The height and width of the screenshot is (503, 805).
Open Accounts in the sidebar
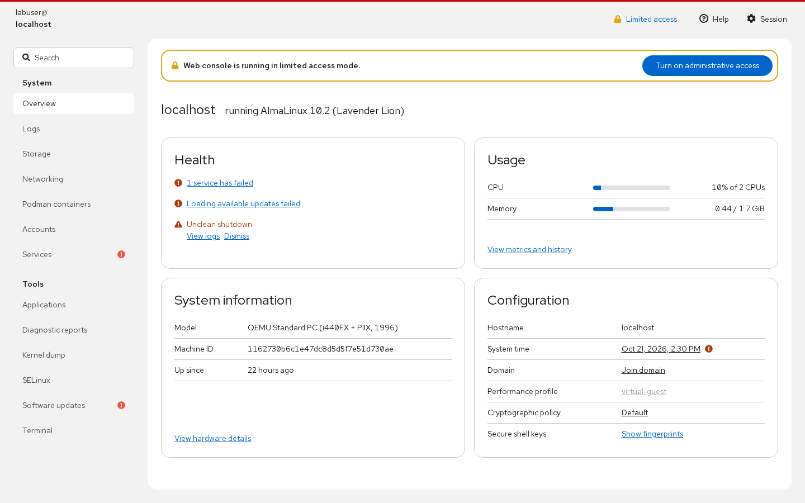pyautogui.click(x=74, y=229)
